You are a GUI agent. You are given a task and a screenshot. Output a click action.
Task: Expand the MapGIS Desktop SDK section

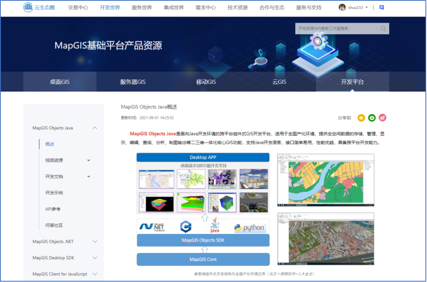pos(95,258)
